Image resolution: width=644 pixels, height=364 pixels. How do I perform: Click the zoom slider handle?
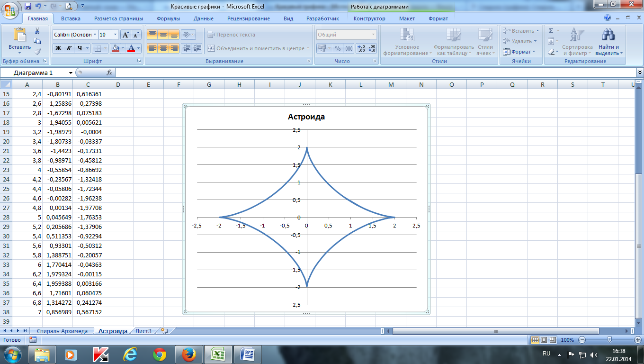[x=609, y=339]
